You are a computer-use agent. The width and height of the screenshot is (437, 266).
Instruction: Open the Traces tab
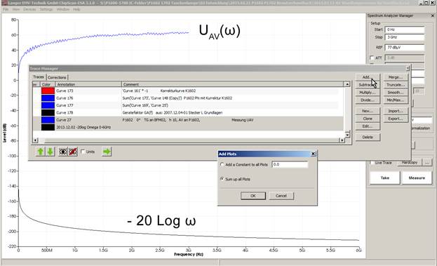pos(39,77)
